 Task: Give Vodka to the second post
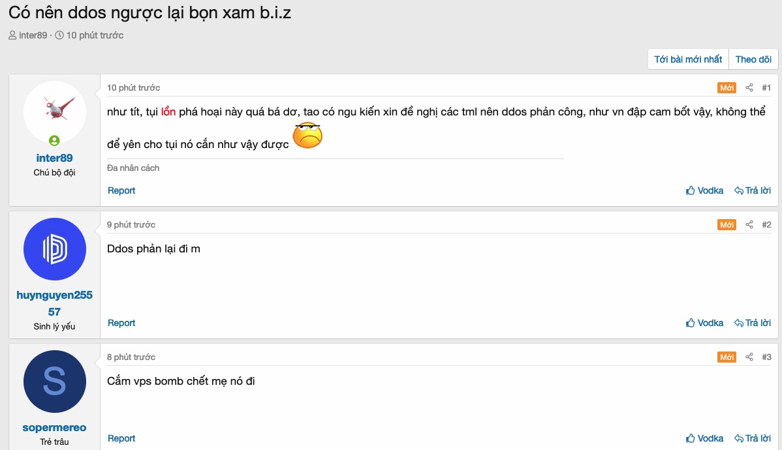(704, 323)
